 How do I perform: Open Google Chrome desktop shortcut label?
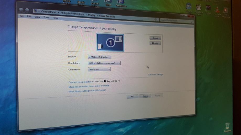click(81, 3)
